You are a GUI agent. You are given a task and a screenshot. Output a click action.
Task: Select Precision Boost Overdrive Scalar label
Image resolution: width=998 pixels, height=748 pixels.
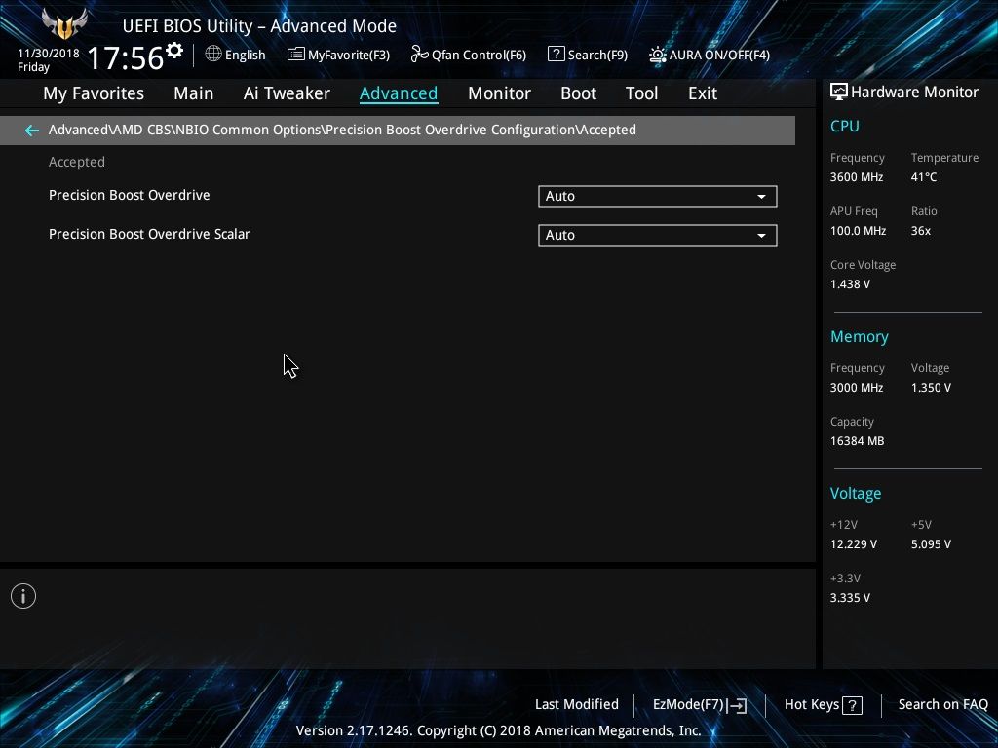tap(149, 234)
